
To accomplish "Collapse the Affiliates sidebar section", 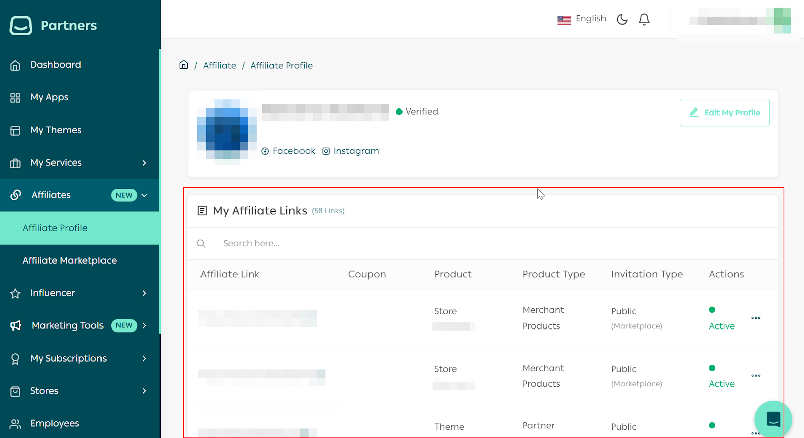I will pos(144,195).
